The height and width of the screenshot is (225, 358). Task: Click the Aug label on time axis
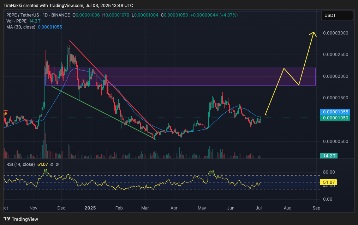(287, 208)
